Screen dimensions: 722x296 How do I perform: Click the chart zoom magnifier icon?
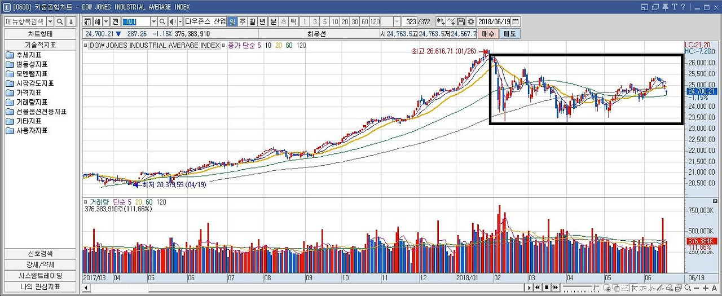pos(688,288)
